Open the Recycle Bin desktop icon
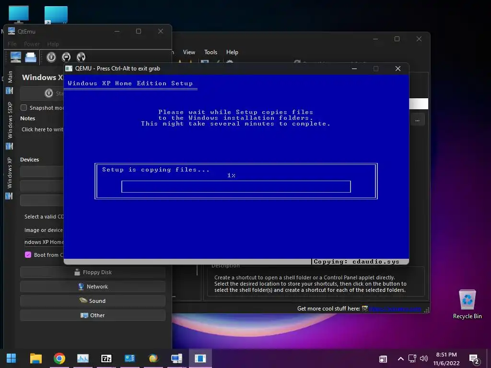 (x=467, y=304)
